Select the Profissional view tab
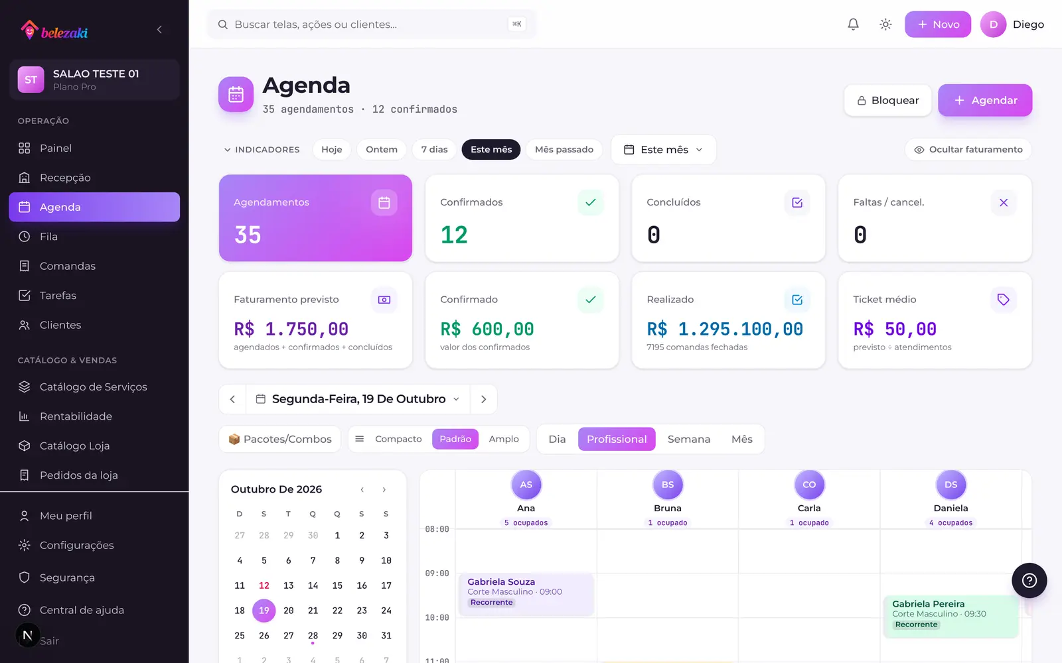1062x663 pixels. click(617, 439)
